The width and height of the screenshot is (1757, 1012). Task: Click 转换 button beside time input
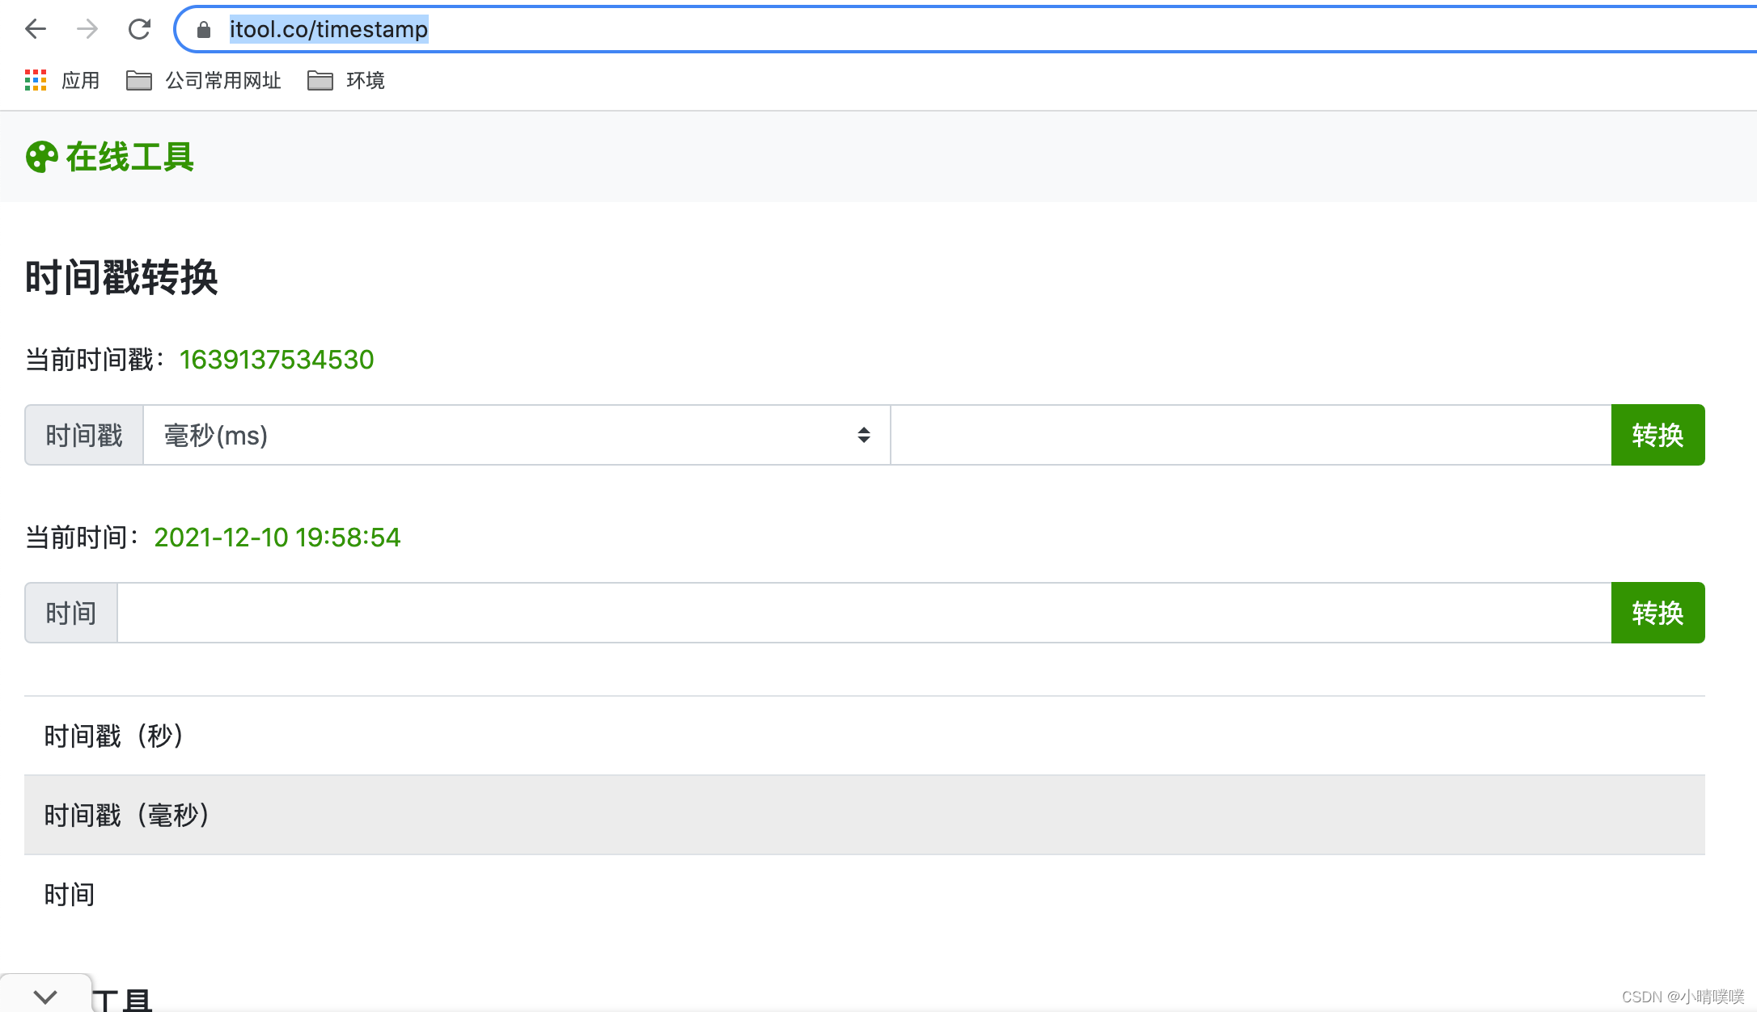tap(1657, 613)
